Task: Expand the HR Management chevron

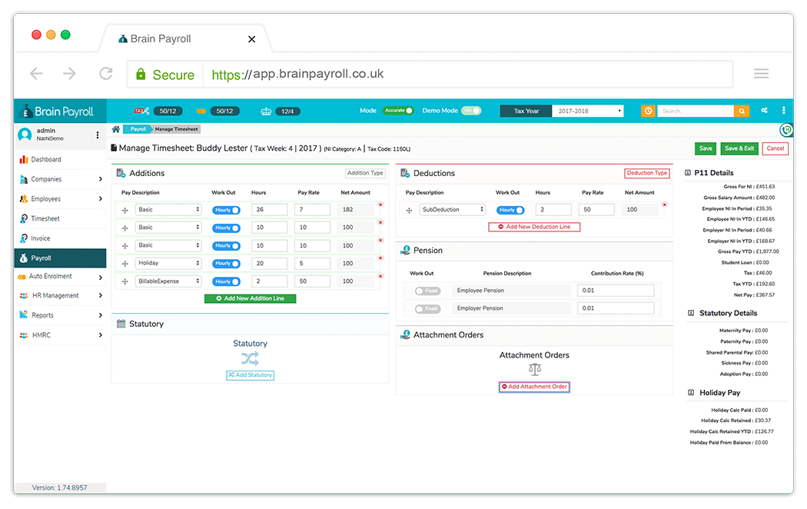Action: [x=101, y=295]
